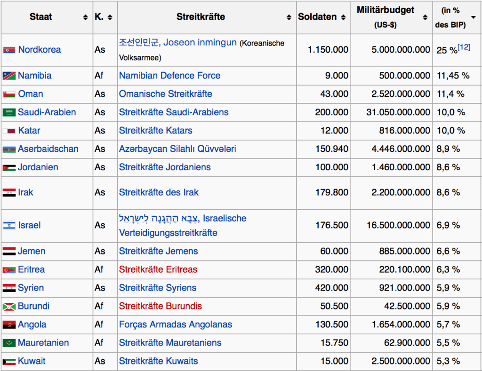The width and height of the screenshot is (482, 371).
Task: Sort by K. continent column arrows
Action: (x=110, y=17)
